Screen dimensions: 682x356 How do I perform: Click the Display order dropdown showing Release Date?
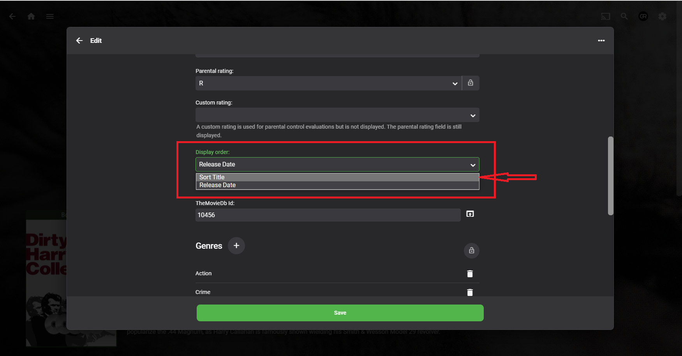[337, 165]
